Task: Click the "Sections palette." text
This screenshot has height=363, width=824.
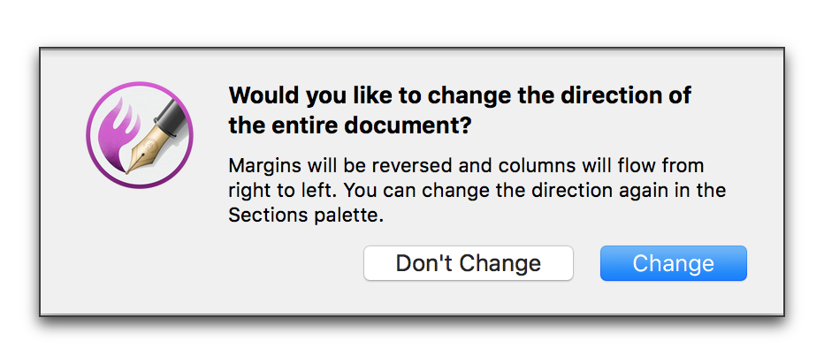Action: click(306, 216)
